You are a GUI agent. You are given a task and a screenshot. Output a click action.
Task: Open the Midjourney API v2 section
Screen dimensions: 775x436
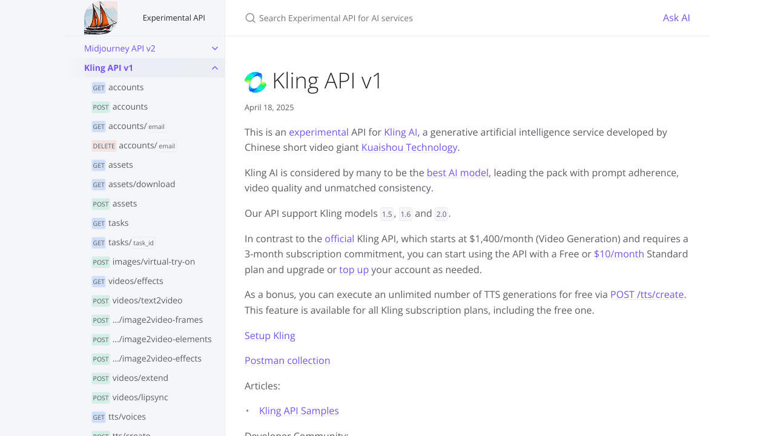click(120, 48)
